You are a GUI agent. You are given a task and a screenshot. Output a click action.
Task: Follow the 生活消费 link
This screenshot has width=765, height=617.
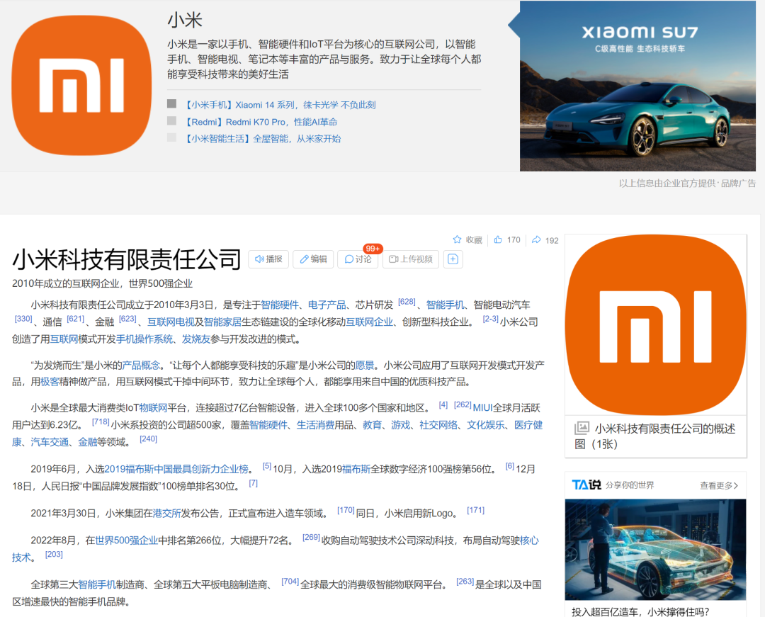[315, 425]
